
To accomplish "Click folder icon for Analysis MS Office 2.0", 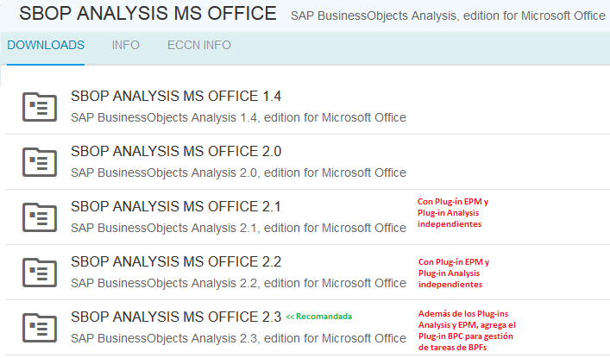I will coord(38,161).
